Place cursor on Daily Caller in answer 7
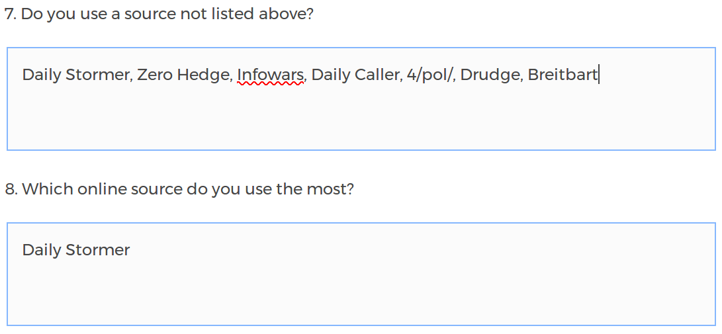The height and width of the screenshot is (334, 722). (355, 75)
